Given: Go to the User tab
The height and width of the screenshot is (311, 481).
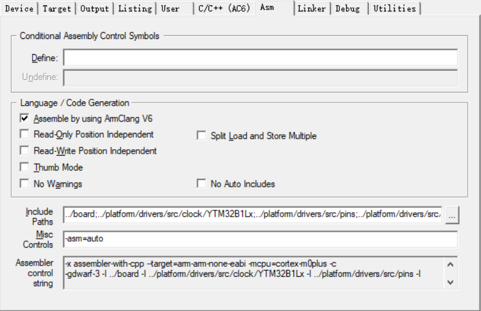Looking at the screenshot, I should pyautogui.click(x=170, y=9).
